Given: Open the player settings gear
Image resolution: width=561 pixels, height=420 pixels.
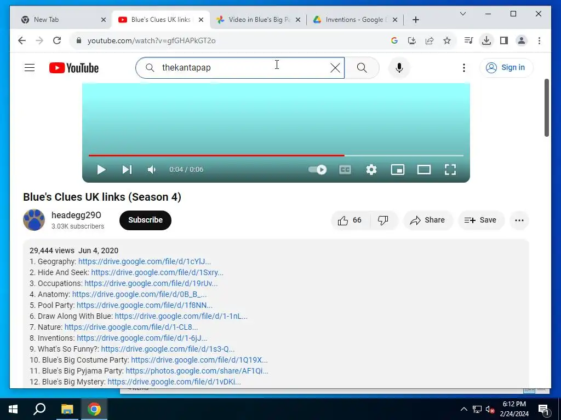Looking at the screenshot, I should click(x=371, y=170).
